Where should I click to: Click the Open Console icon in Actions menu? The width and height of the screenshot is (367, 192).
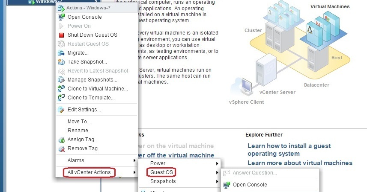pyautogui.click(x=61, y=17)
